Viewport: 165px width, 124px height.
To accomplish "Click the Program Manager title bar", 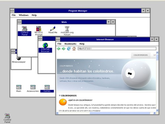I will 78,11.
